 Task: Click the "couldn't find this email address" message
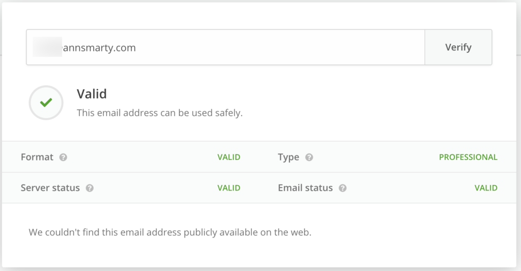169,233
